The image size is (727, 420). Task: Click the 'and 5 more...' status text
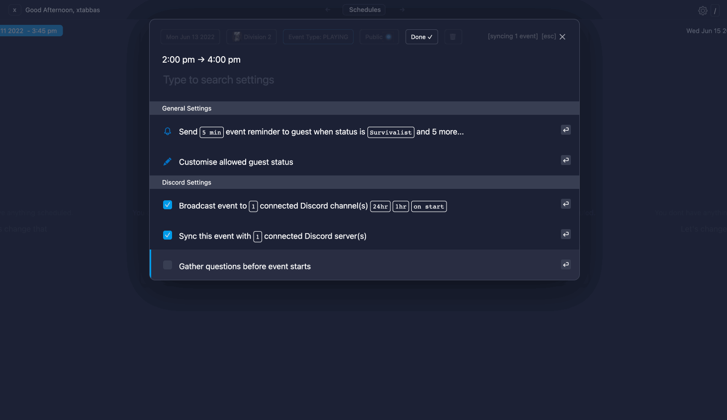coord(440,132)
